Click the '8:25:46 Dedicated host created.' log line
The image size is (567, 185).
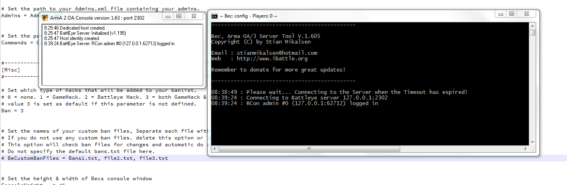[x=75, y=28]
